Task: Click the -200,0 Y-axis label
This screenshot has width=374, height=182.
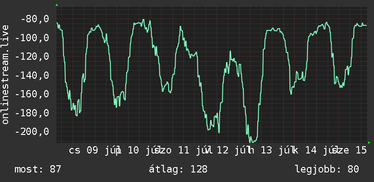Action: (32, 132)
